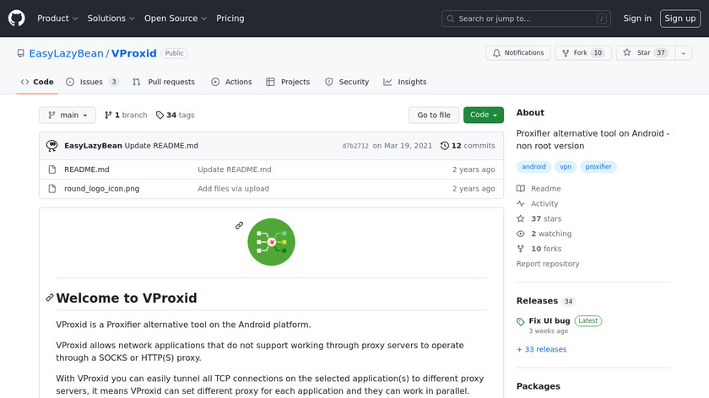Screen dimensions: 709x398
Task: Open the Issues tab
Action: (x=92, y=82)
